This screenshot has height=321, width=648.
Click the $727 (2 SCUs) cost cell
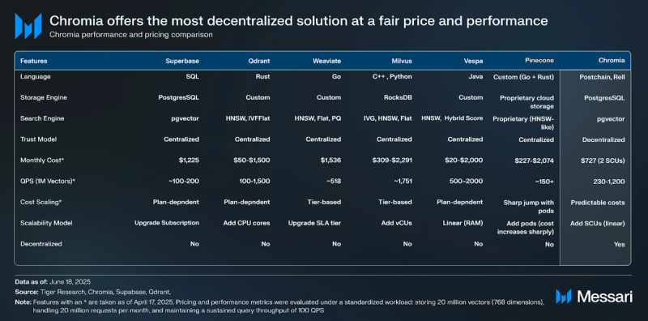(603, 160)
